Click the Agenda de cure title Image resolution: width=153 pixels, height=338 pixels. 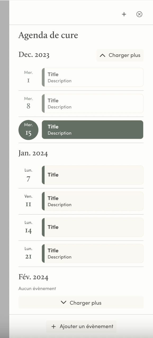(x=48, y=35)
